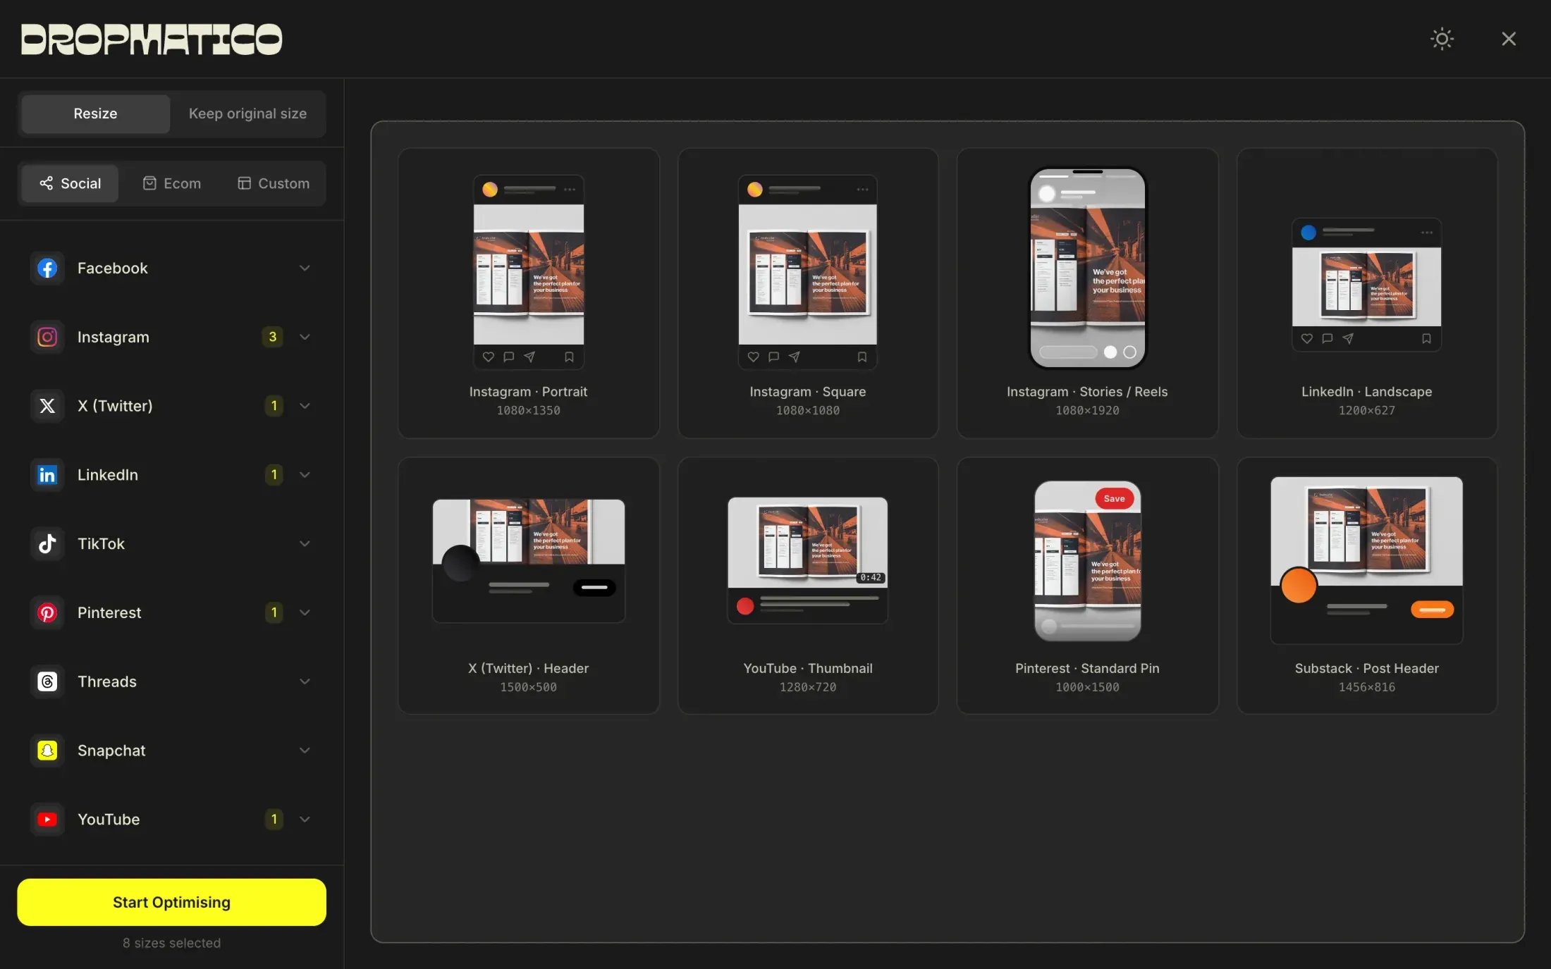Click the Threads platform icon

[x=47, y=681]
